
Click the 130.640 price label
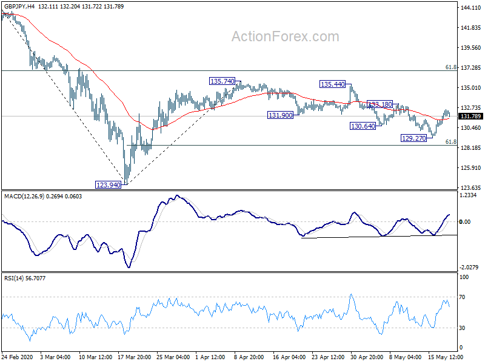pyautogui.click(x=363, y=126)
